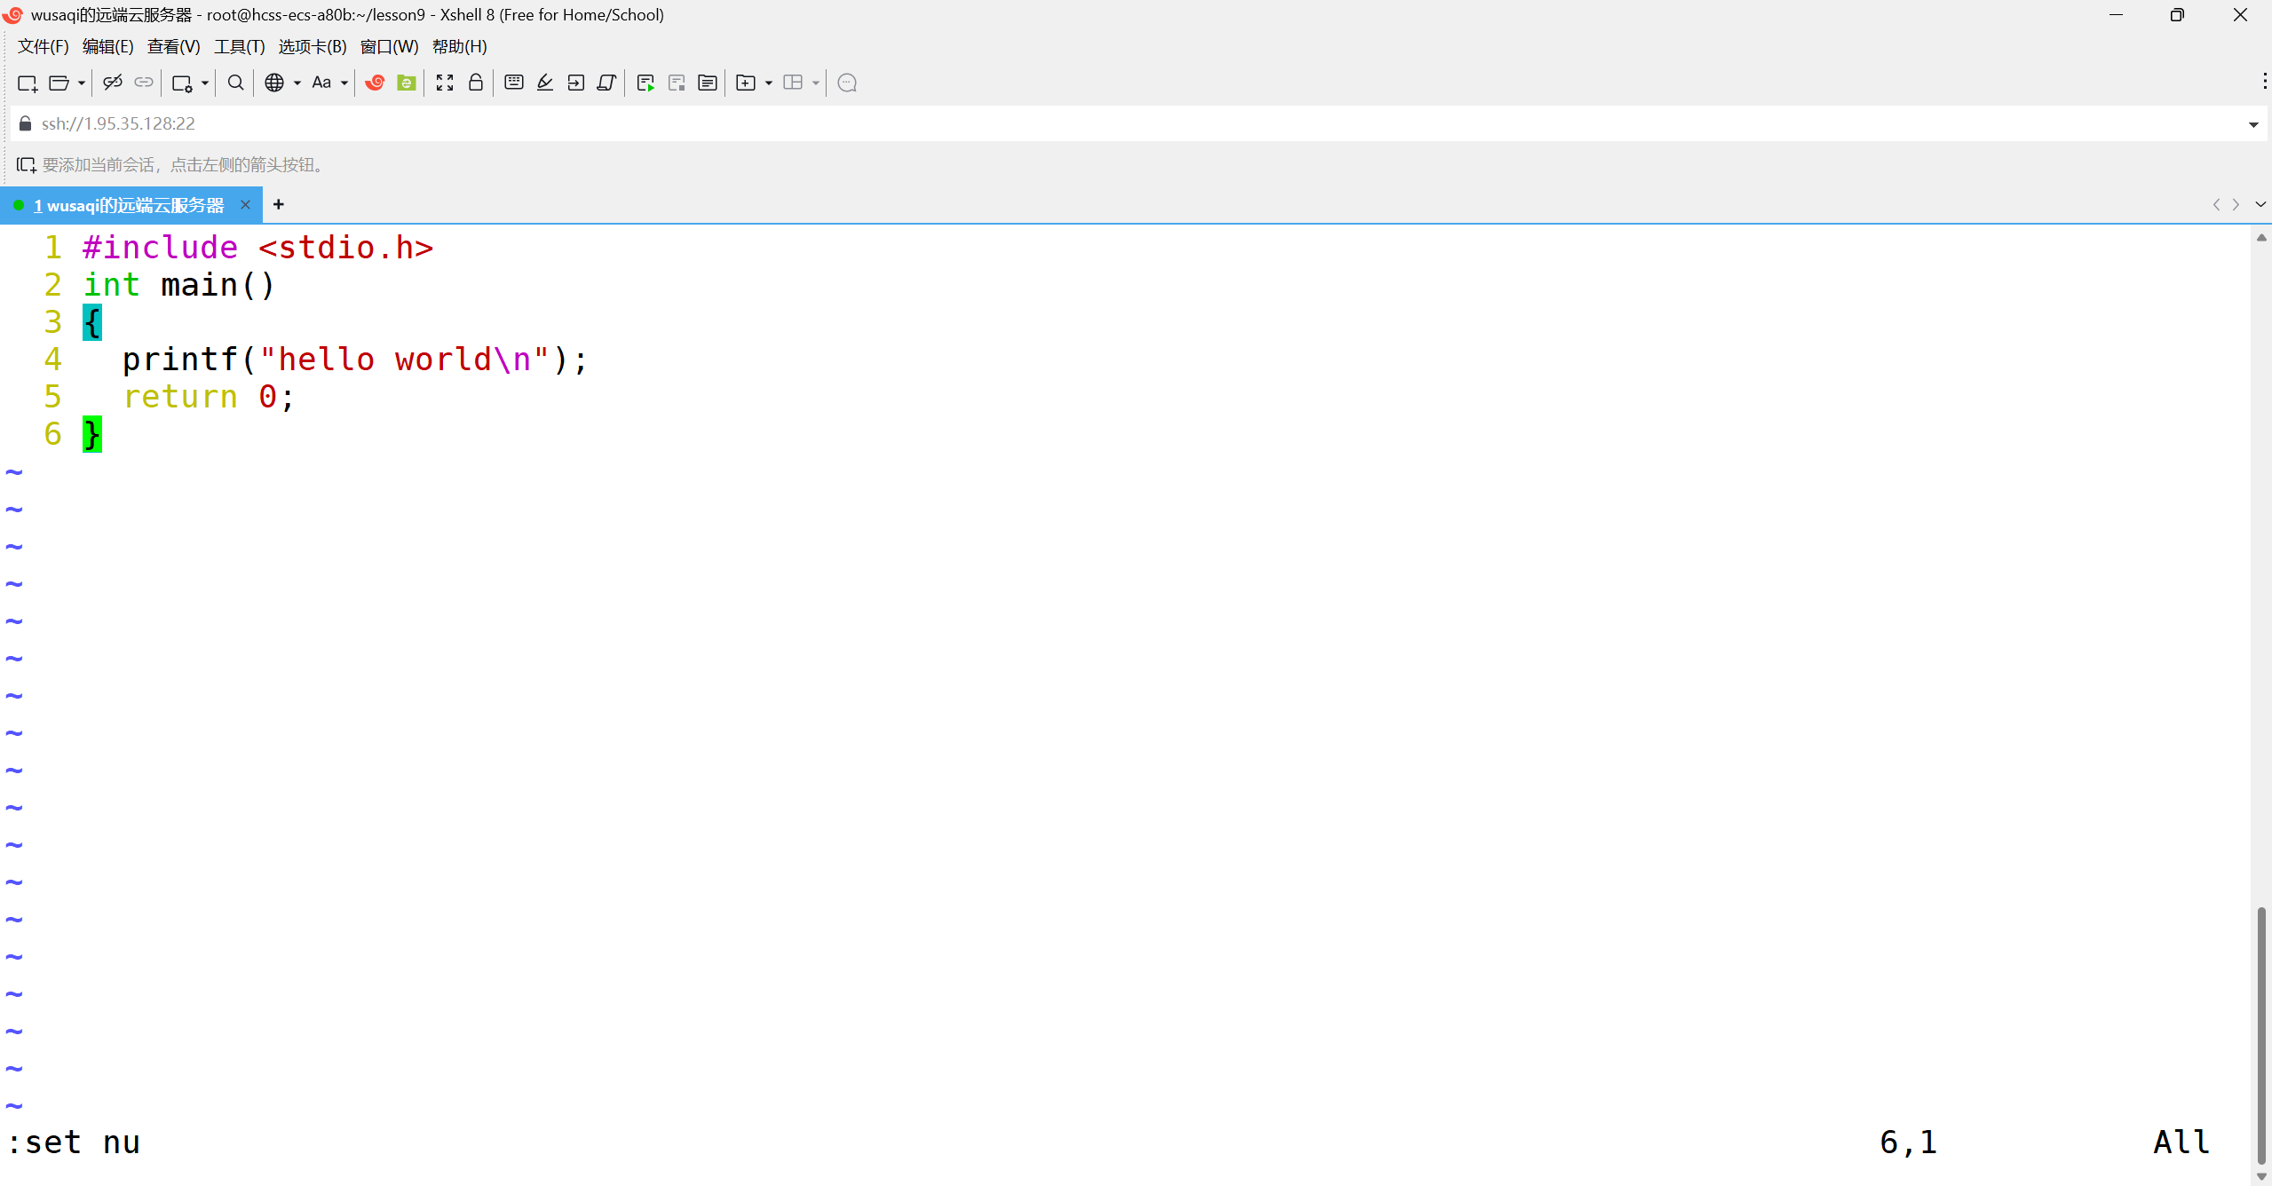Click the printf("hello world\n") line
The width and height of the screenshot is (2272, 1186).
(x=354, y=360)
